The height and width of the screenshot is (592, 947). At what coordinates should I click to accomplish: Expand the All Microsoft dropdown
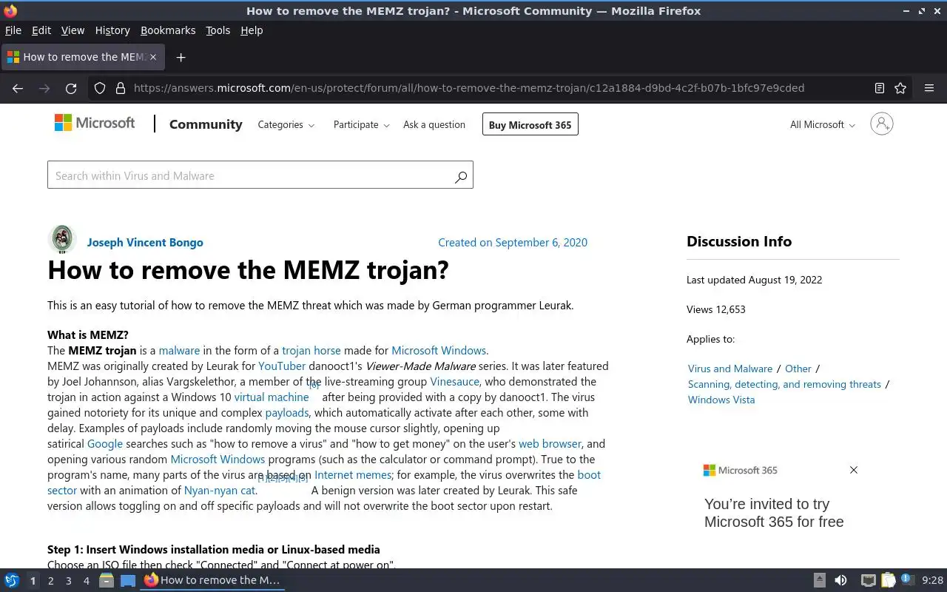tap(822, 124)
